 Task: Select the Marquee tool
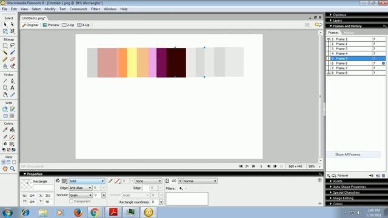click(5, 46)
